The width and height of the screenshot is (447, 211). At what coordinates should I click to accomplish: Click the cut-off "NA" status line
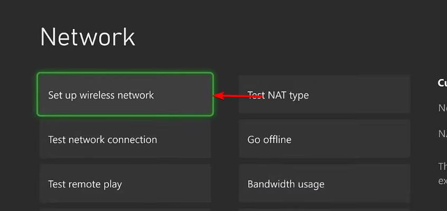click(442, 133)
